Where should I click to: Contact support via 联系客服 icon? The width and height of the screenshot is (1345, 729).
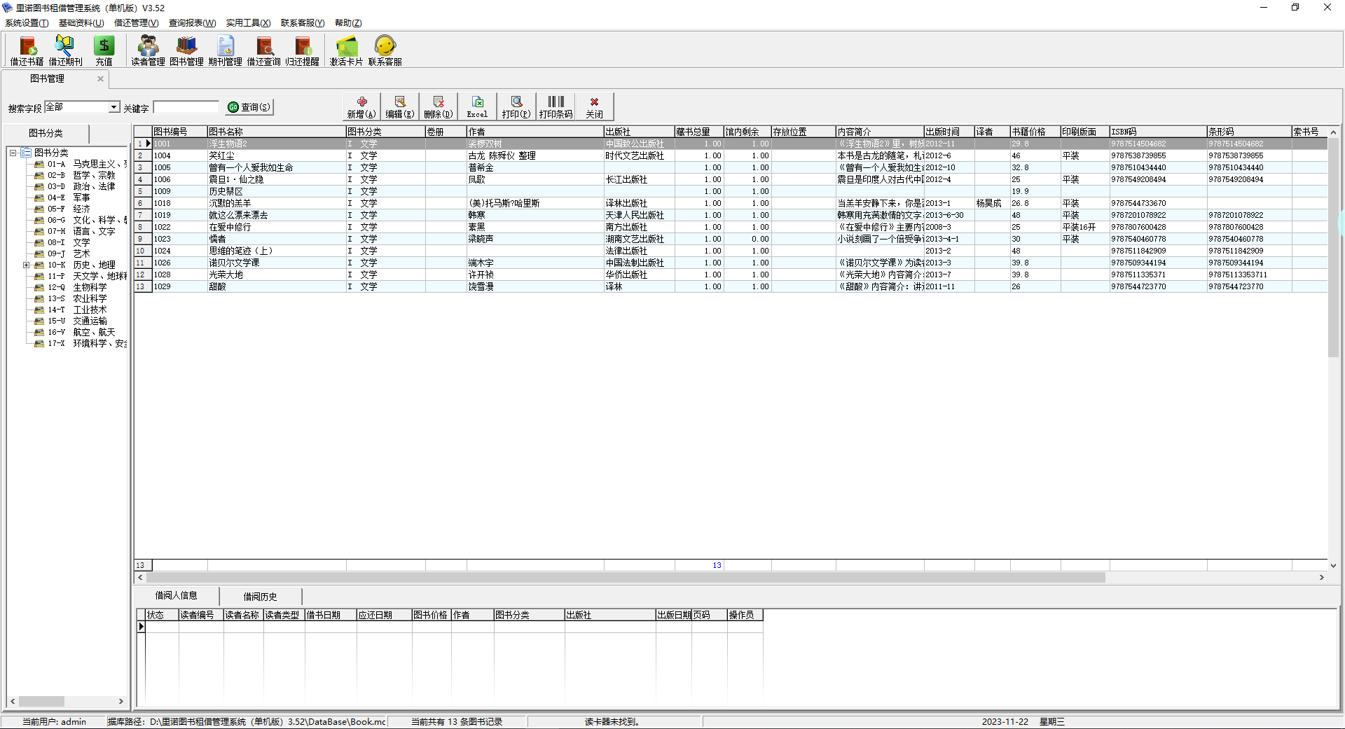[385, 50]
